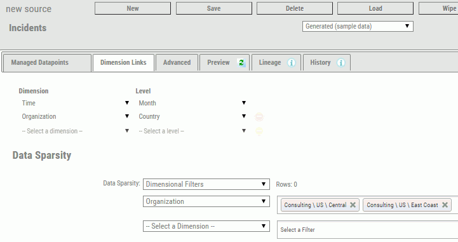This screenshot has width=458, height=242.
Task: Click the 'Select a Filter' input field
Action: click(x=367, y=230)
